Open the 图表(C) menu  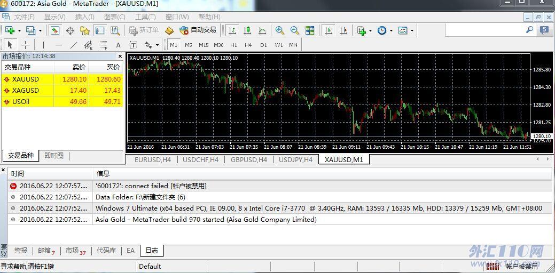click(115, 17)
